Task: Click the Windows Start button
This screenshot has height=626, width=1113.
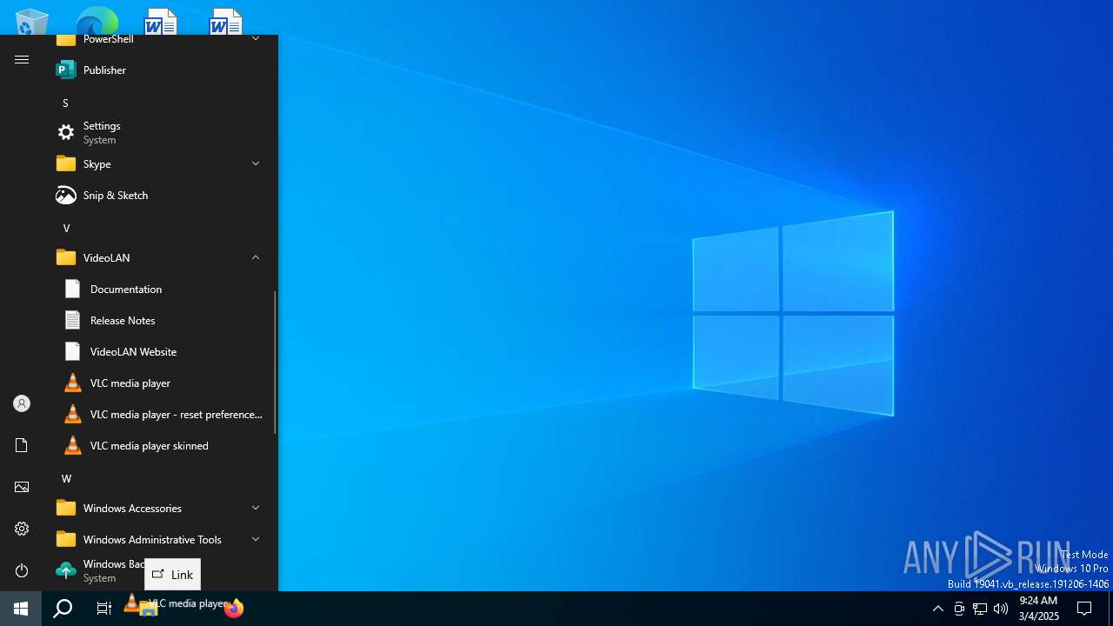Action: (21, 609)
